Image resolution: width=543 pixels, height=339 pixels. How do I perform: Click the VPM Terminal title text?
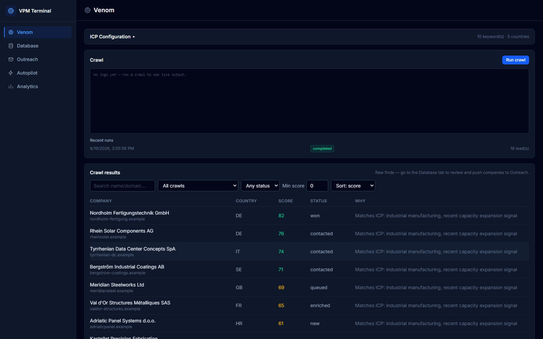click(35, 11)
